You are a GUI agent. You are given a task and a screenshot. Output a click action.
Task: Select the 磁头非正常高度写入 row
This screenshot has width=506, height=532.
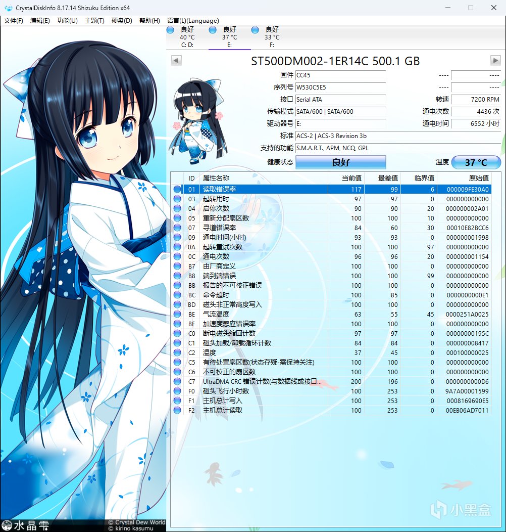coord(331,304)
